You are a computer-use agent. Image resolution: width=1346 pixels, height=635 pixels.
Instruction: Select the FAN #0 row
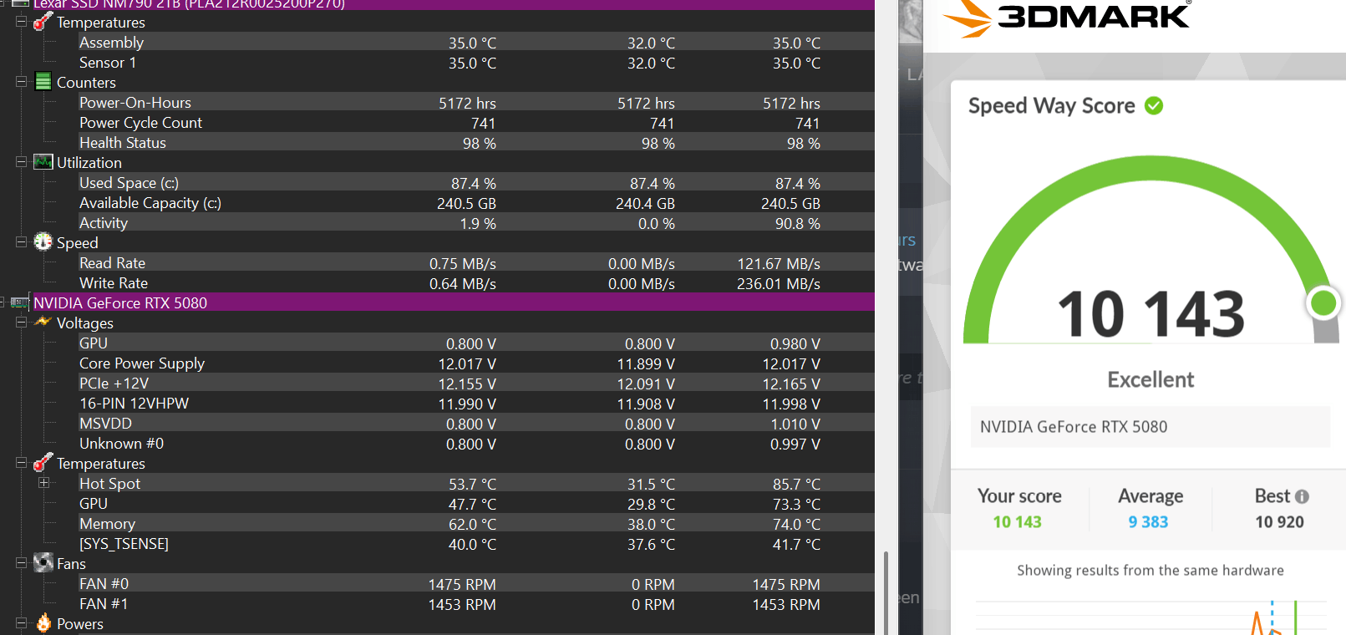476,583
